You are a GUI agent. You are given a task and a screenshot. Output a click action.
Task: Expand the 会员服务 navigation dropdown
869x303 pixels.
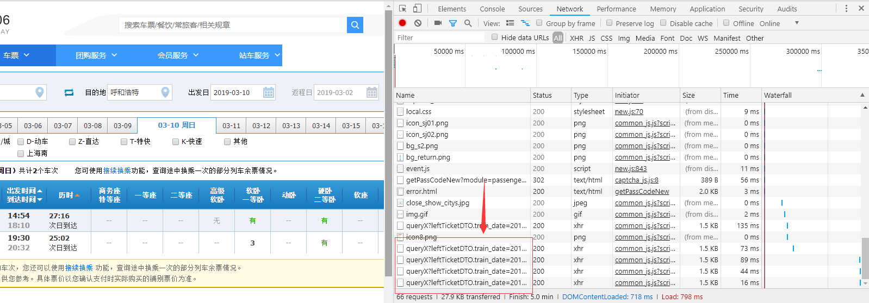(x=178, y=55)
